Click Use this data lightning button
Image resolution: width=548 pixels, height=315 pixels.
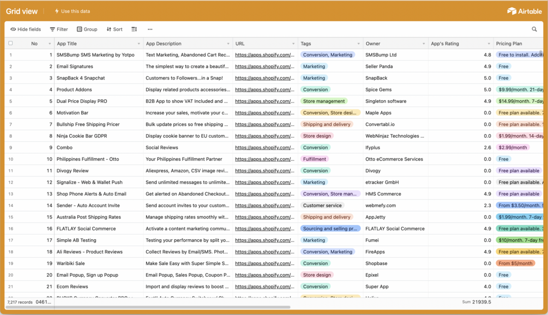click(73, 11)
